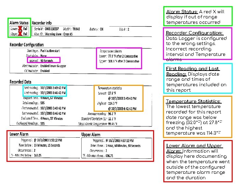
Task: Click Evaluated Readings value 595
Action: 42,123
